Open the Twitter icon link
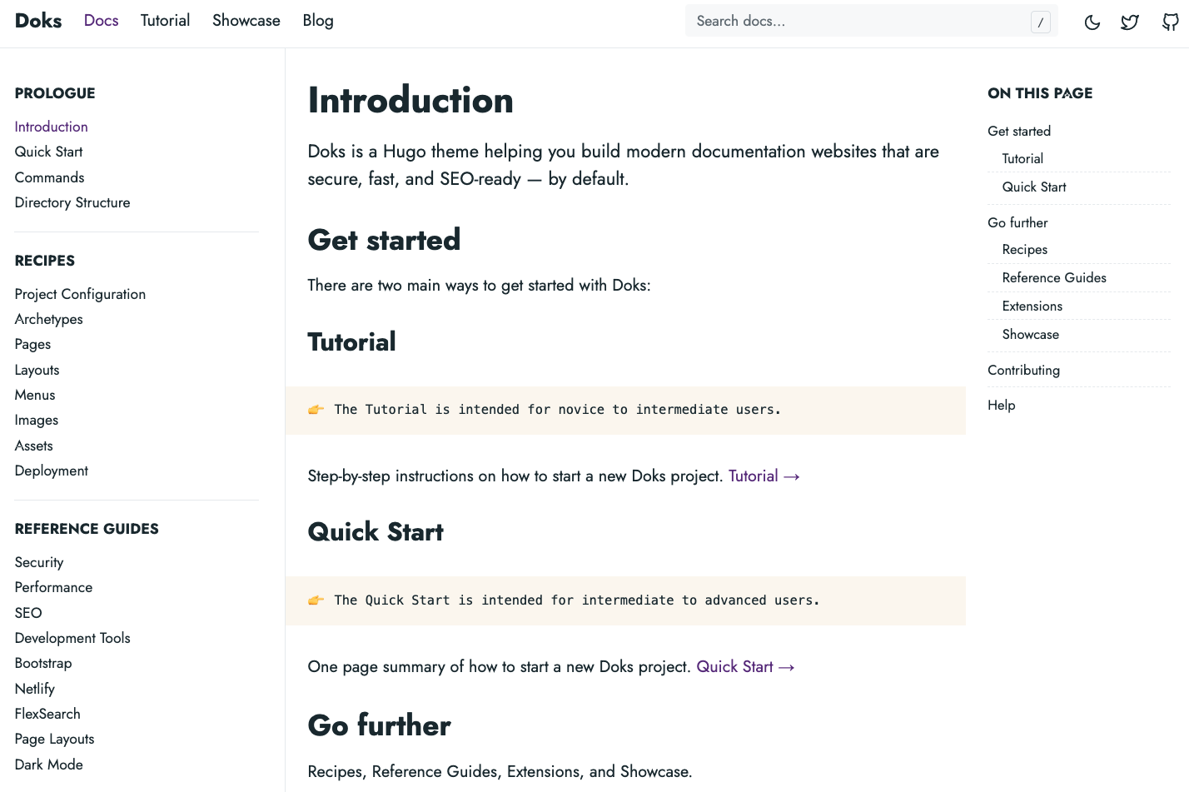1189x792 pixels. tap(1130, 22)
